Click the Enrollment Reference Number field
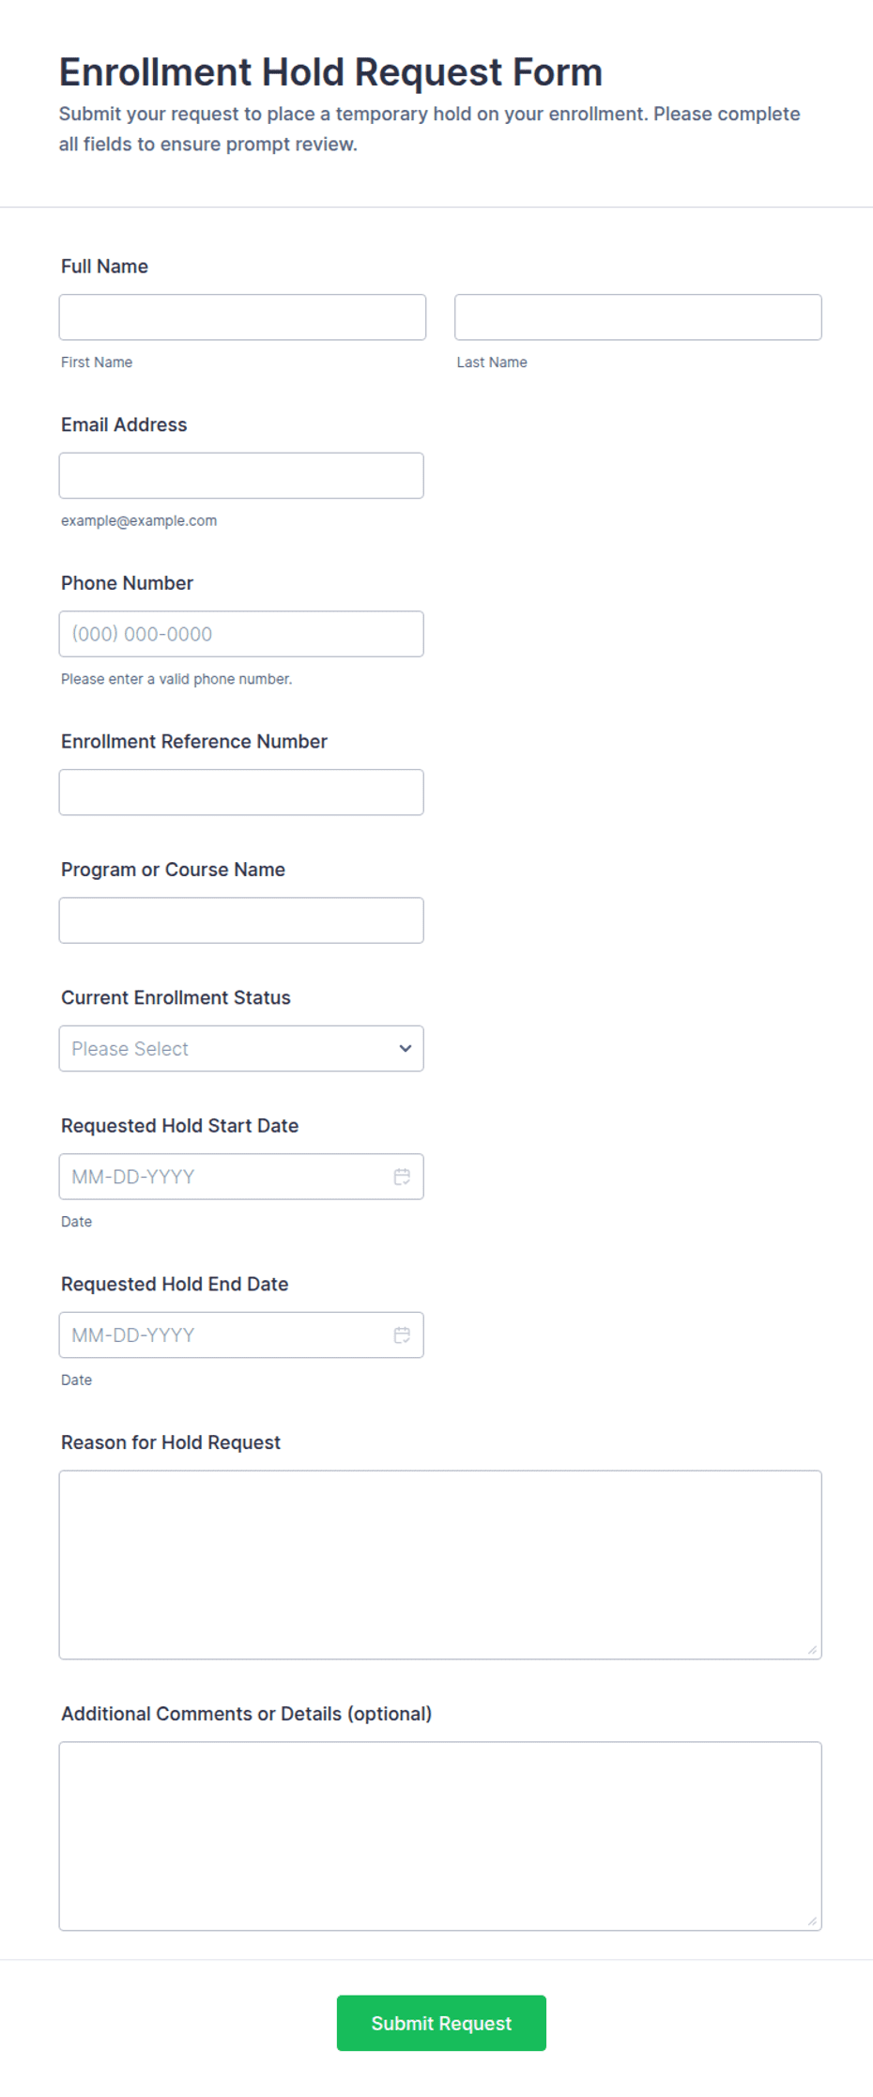Image resolution: width=873 pixels, height=2097 pixels. (241, 793)
